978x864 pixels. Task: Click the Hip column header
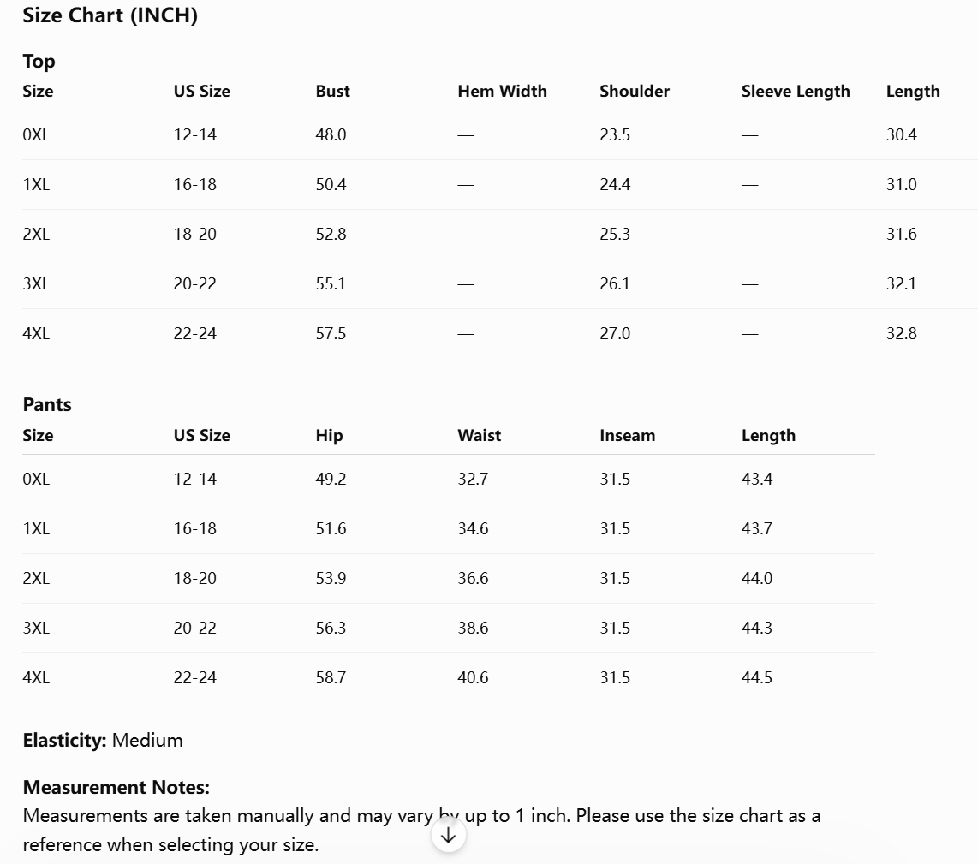click(x=330, y=436)
